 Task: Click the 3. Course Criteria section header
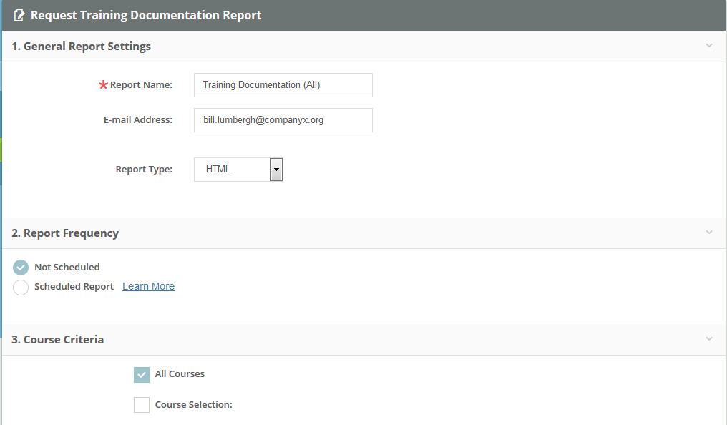(58, 339)
